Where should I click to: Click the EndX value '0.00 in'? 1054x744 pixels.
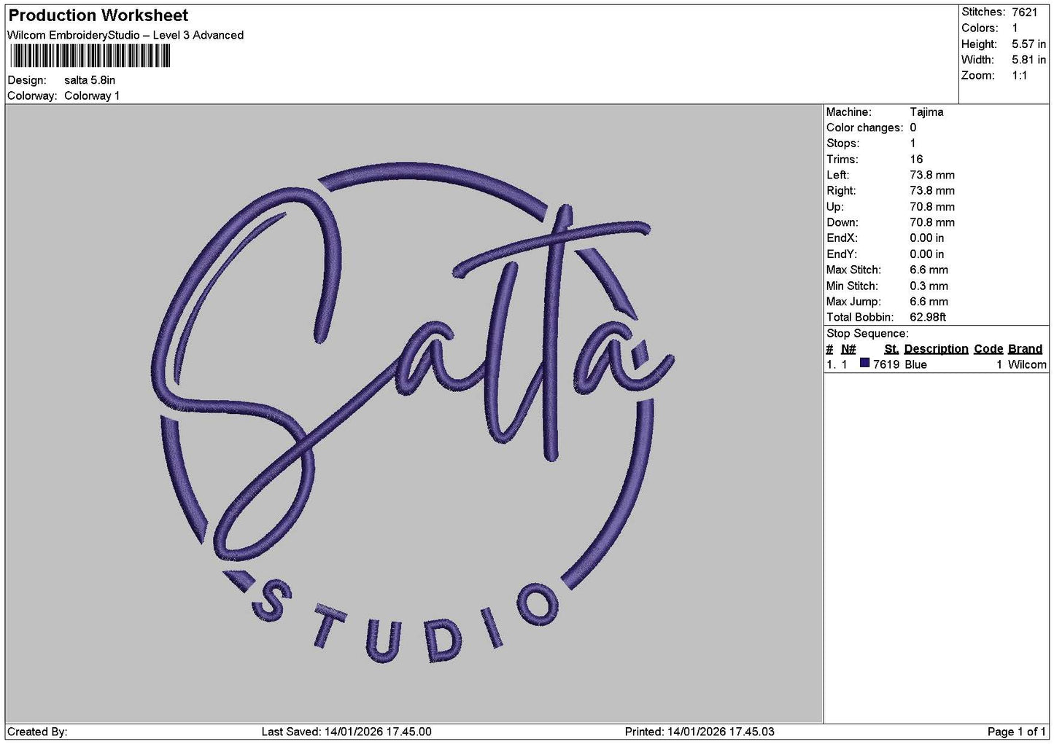tap(927, 238)
